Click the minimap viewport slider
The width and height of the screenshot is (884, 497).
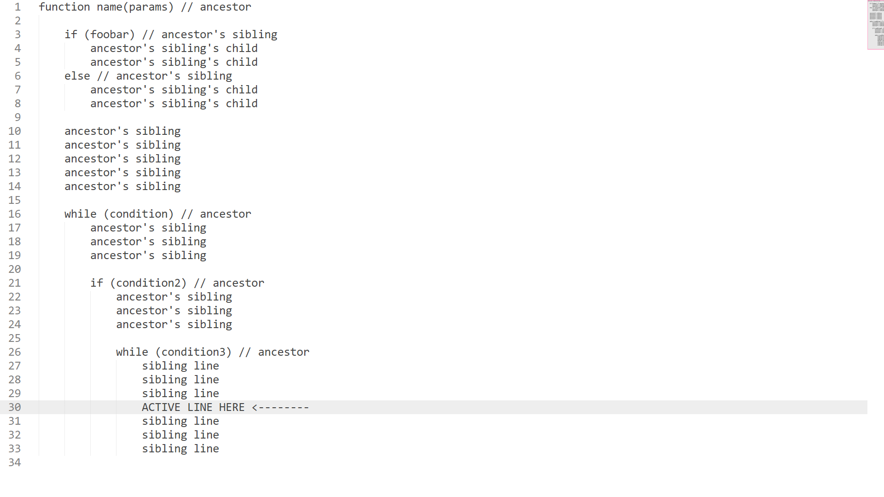point(875,25)
